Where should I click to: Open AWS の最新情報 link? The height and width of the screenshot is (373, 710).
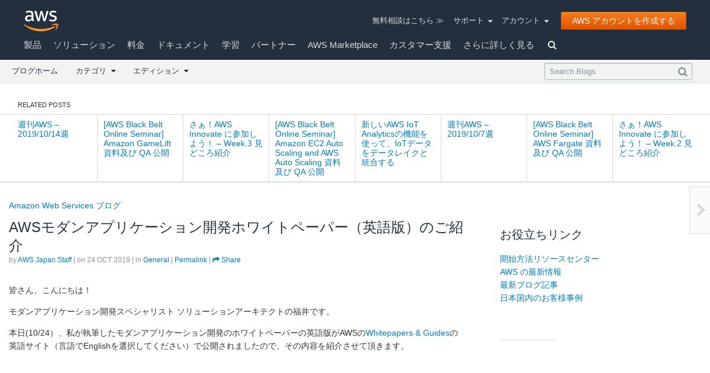click(531, 272)
